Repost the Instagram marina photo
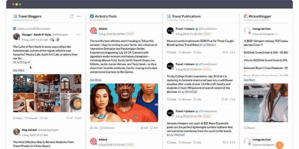This screenshot has height=149, width=299. 249,128
